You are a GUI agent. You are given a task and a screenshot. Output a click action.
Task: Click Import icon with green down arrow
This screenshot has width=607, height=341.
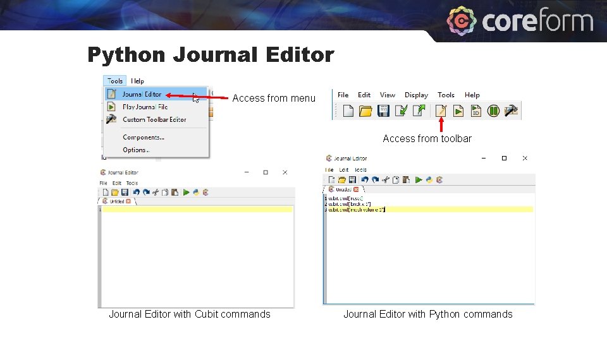tap(401, 111)
